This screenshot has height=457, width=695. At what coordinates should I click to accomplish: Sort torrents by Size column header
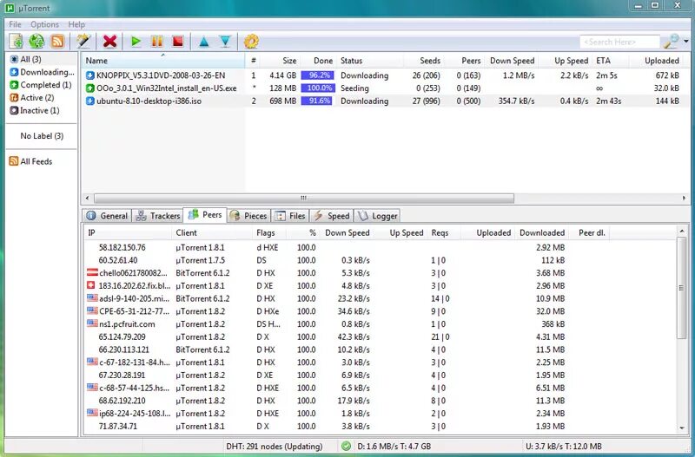(x=281, y=61)
